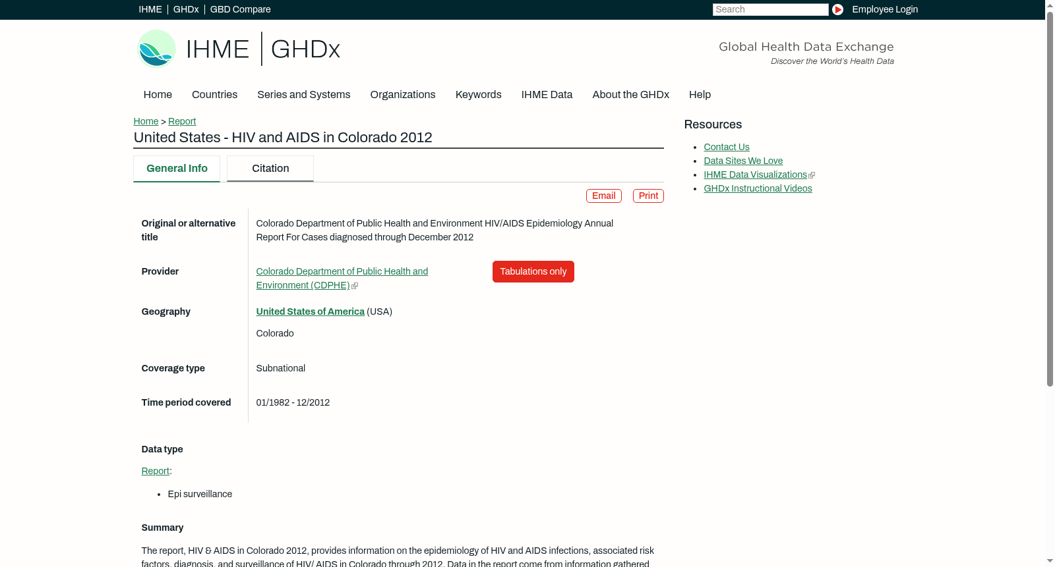Click the 'Subnational' coverage value
The width and height of the screenshot is (1055, 567).
(x=280, y=368)
